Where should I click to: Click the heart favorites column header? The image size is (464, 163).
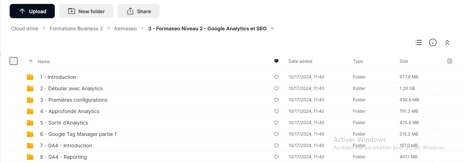[x=276, y=61]
